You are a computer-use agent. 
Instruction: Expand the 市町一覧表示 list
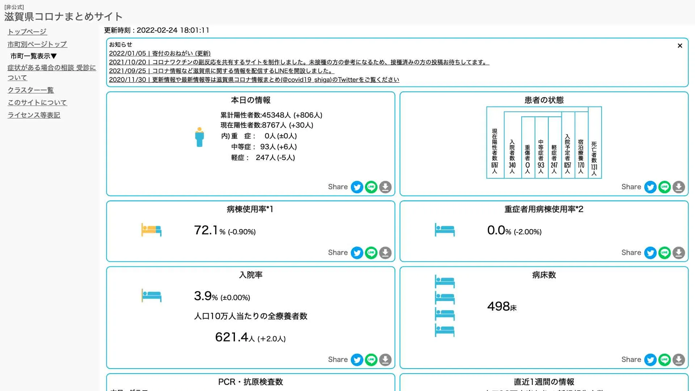33,56
